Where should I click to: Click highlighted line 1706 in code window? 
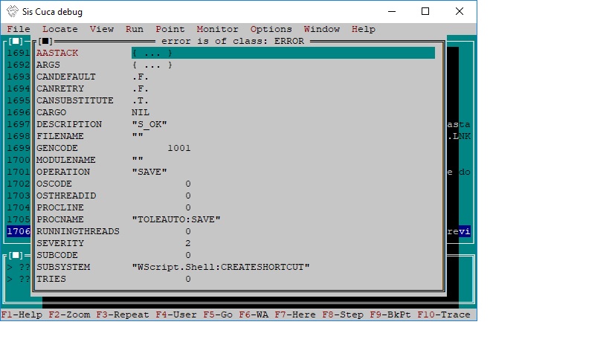[19, 231]
